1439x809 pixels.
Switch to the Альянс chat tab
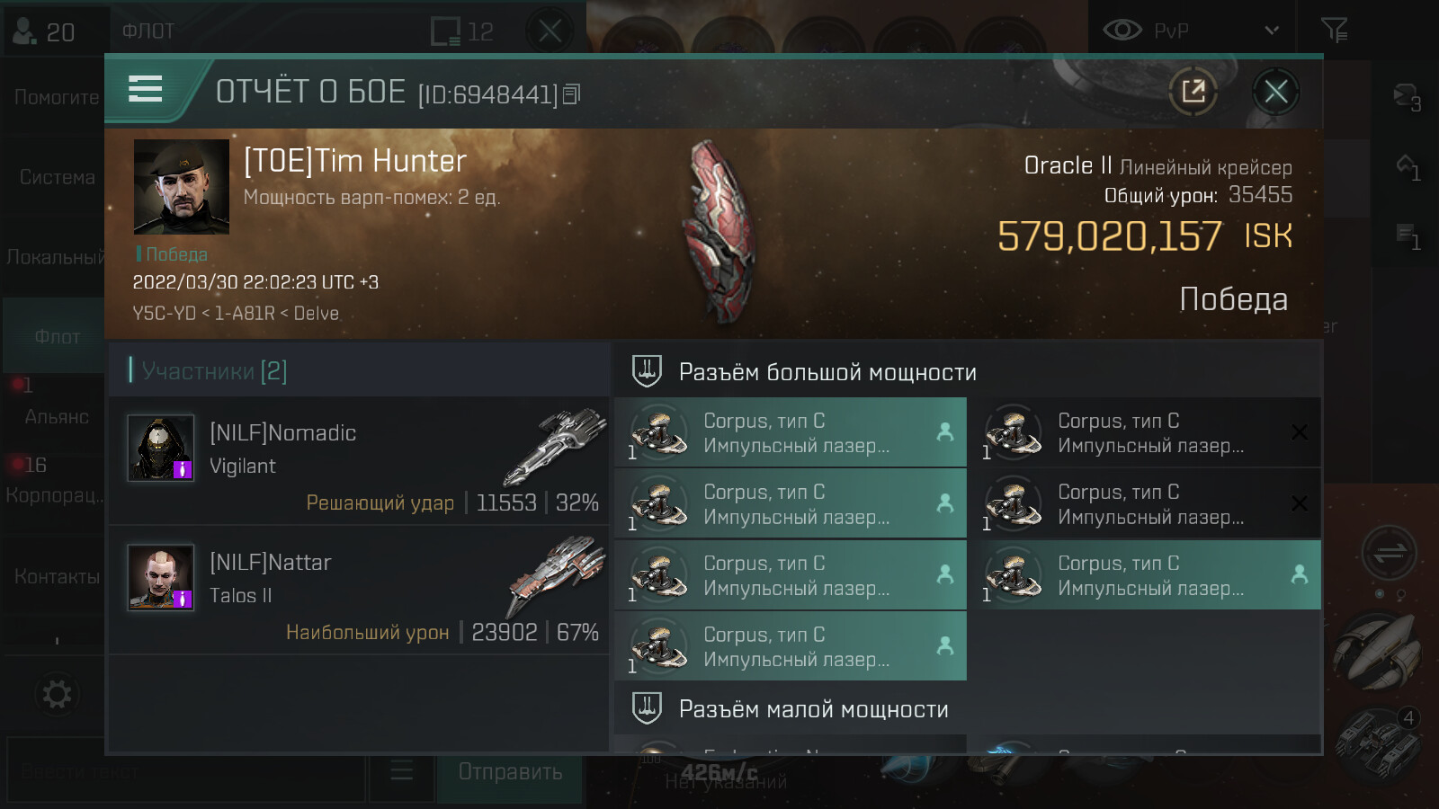[x=57, y=416]
